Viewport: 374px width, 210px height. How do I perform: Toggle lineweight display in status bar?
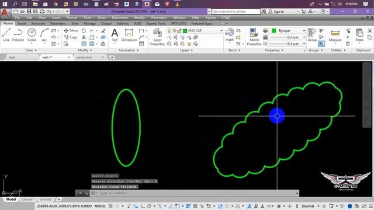(188, 206)
